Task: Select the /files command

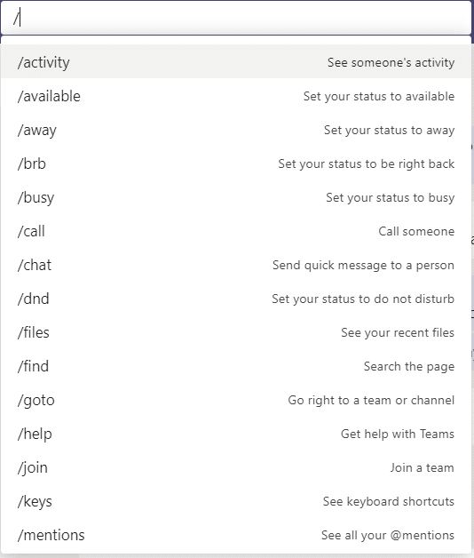Action: click(x=236, y=332)
